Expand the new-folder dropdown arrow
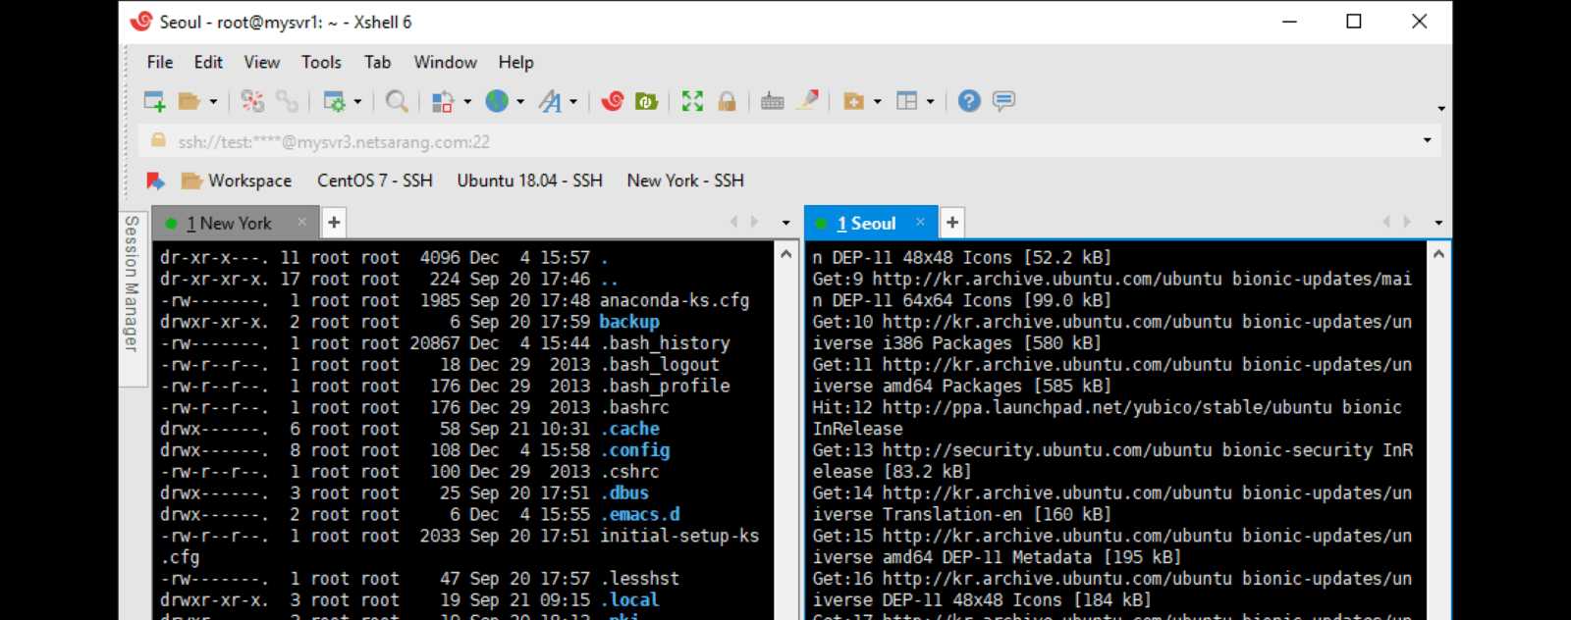1571x620 pixels. pos(877,101)
